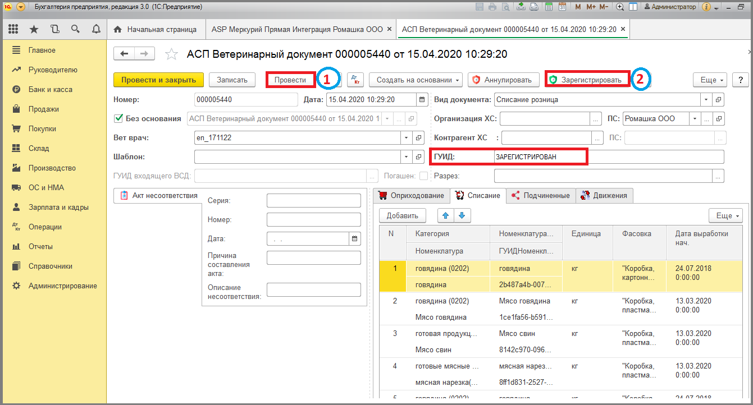Image resolution: width=753 pixels, height=405 pixels.
Task: Expand the Вид документа dropdown
Action: [x=707, y=100]
